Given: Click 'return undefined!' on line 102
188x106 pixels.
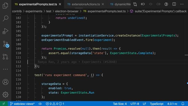Looking at the screenshot, I should [70, 18].
